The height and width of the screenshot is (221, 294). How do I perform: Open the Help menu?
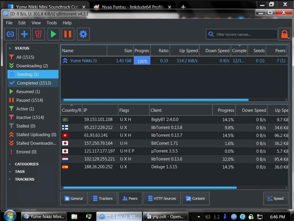[67, 23]
